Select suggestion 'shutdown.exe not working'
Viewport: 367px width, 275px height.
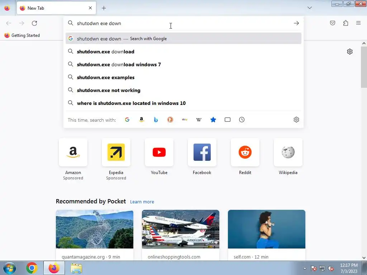tap(183, 90)
